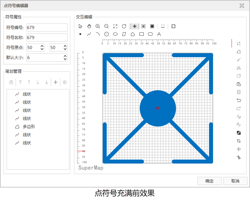This screenshot has height=200, width=250.
Task: Click the trash icon in right toolbar
Action: [239, 92]
